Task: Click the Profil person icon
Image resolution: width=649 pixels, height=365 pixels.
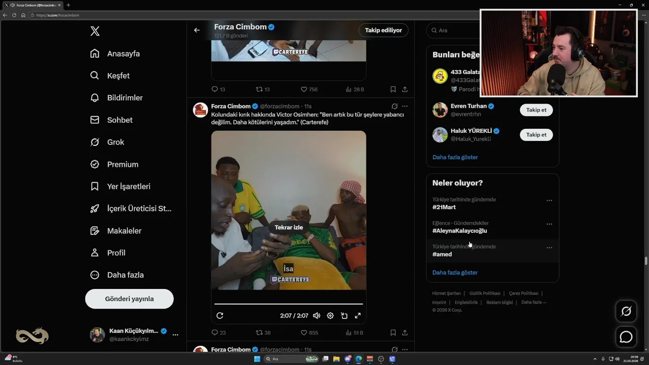Action: (95, 252)
